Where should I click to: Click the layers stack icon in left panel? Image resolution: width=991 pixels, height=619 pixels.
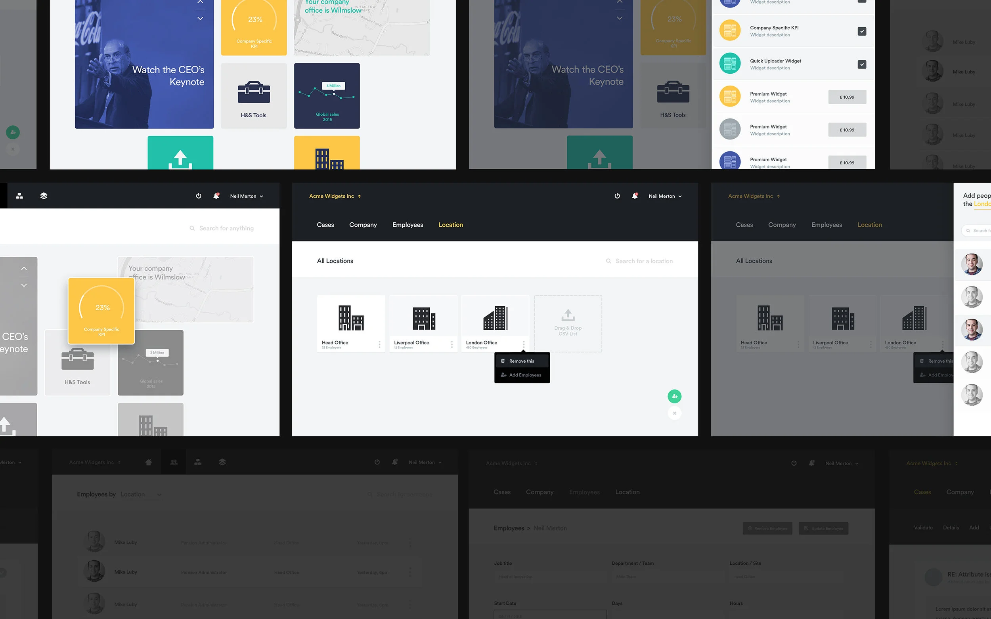tap(44, 196)
